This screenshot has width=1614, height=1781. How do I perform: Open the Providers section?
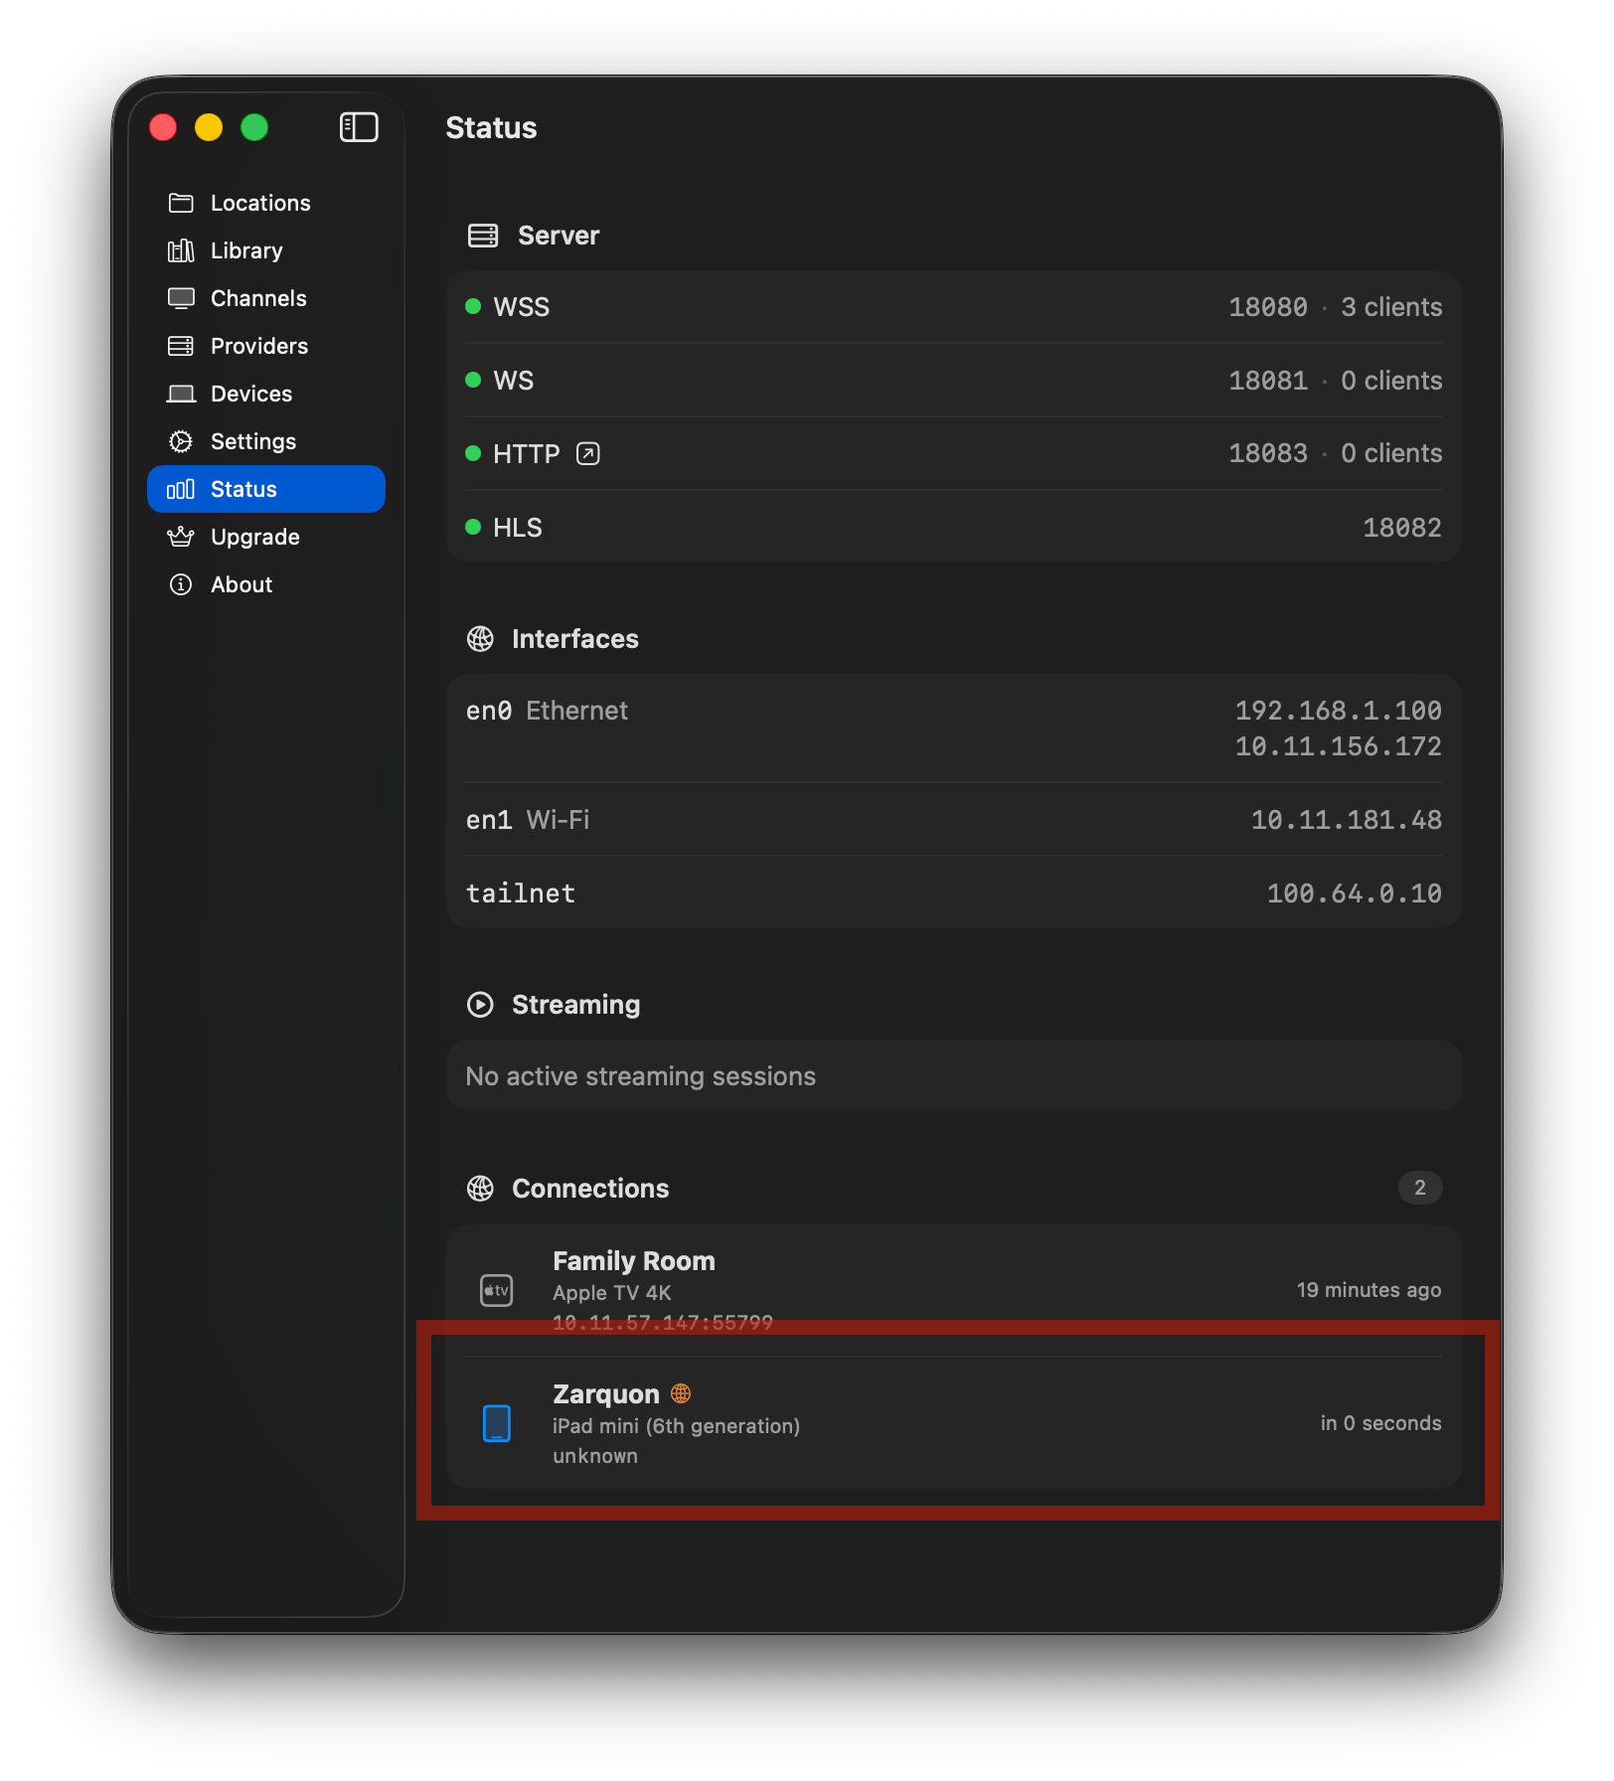259,346
